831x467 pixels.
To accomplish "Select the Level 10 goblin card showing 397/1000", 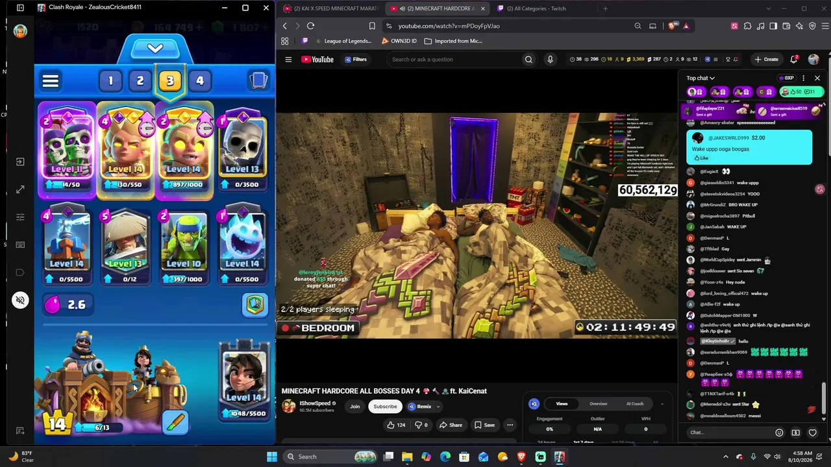I will click(184, 246).
